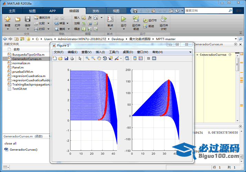Toggle the zoom out tool

[x=93, y=58]
